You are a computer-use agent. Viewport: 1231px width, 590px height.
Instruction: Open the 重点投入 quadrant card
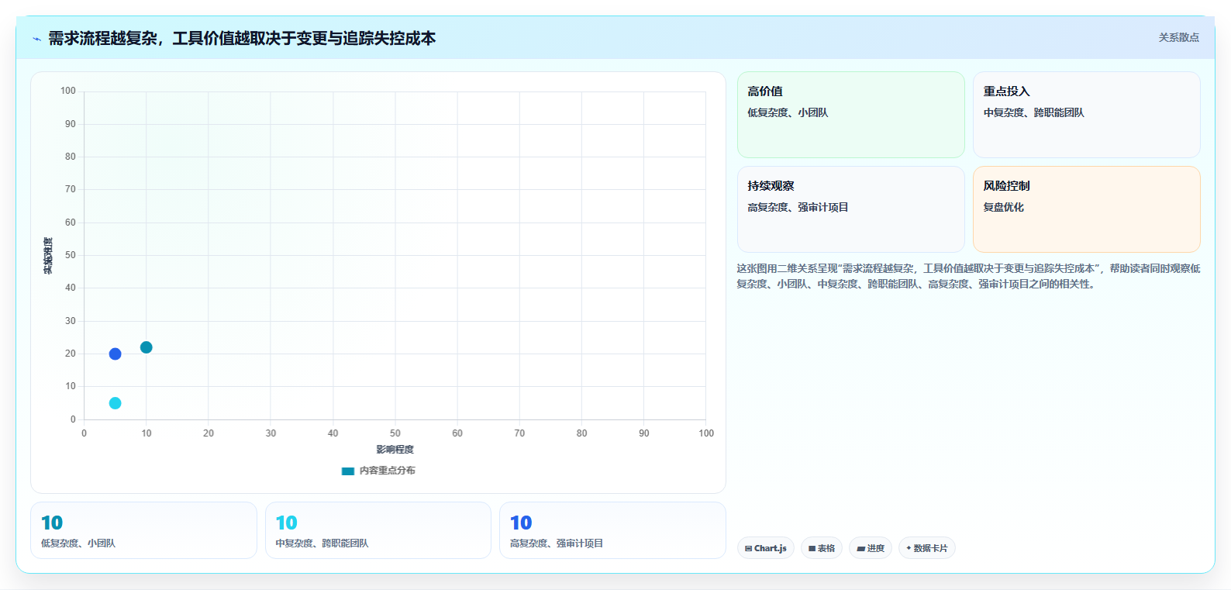click(x=1086, y=115)
